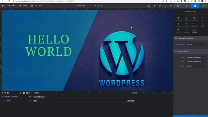Click the WordPress logo background image
Image resolution: width=208 pixels, height=117 pixels.
(122, 59)
